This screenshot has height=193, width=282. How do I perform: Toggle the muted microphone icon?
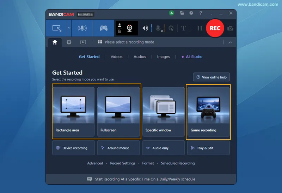159,28
